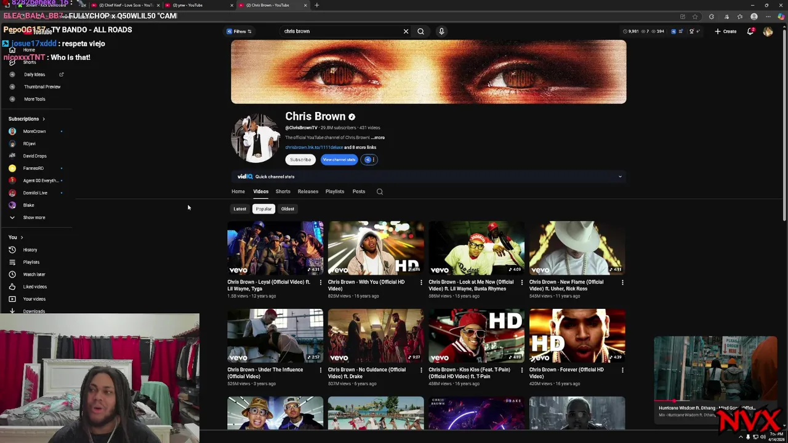Image resolution: width=788 pixels, height=443 pixels.
Task: Play Chris Brown - With You thumbnail
Action: point(376,247)
